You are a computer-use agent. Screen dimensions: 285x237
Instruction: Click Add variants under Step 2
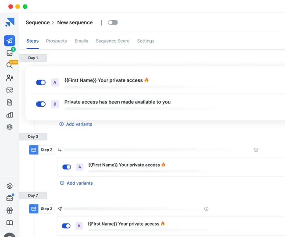76,183
